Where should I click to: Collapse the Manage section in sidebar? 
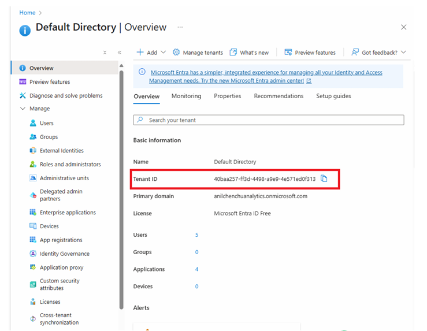tap(23, 109)
